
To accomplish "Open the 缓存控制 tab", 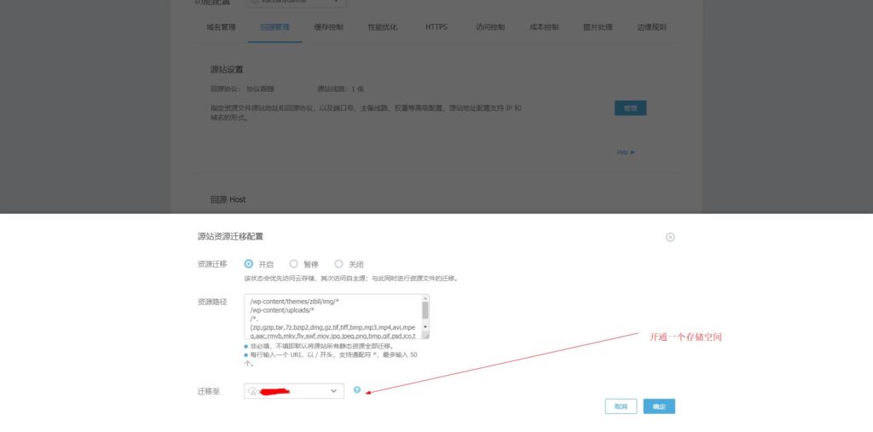I will coord(328,26).
